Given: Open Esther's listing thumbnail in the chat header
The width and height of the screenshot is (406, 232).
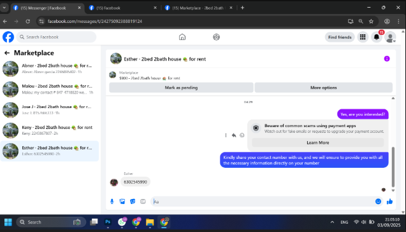Looking at the screenshot, I should tap(116, 58).
